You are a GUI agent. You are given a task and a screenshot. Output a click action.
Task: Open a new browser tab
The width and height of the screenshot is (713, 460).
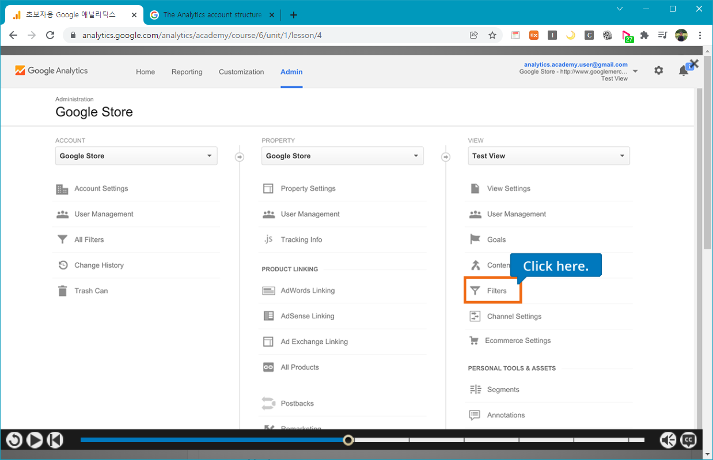click(x=294, y=15)
